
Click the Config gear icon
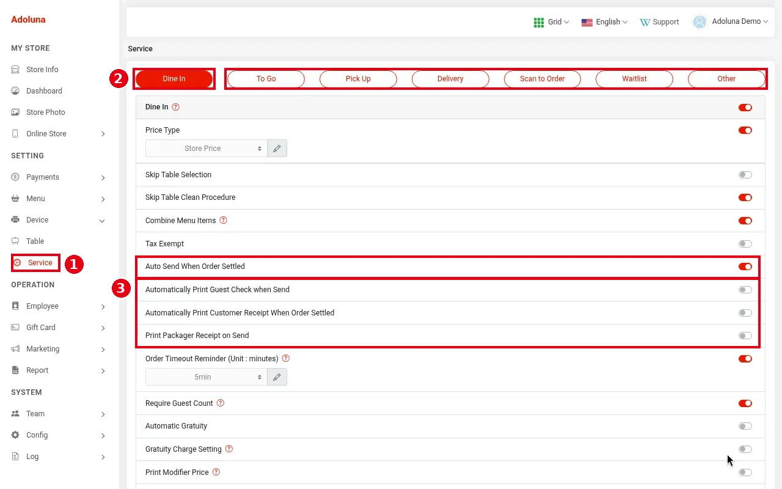point(15,435)
